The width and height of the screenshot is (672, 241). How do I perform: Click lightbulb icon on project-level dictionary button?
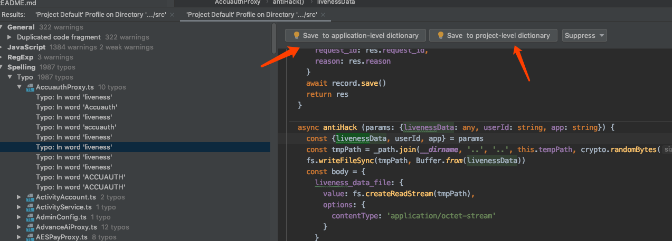click(x=441, y=35)
